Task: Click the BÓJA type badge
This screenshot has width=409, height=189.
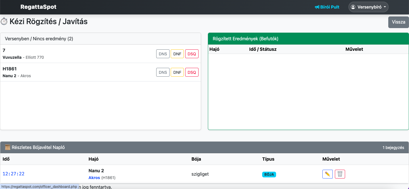Action: coord(269,174)
